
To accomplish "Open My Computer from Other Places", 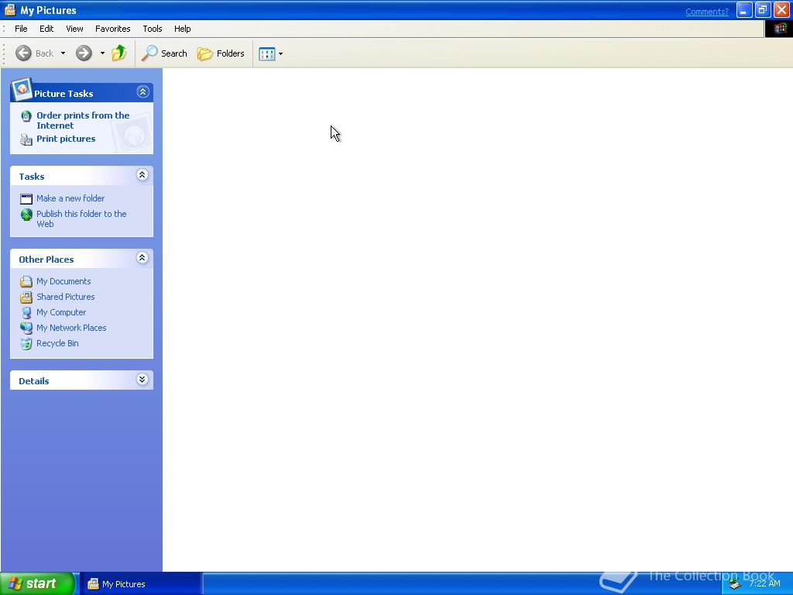I will pos(61,313).
